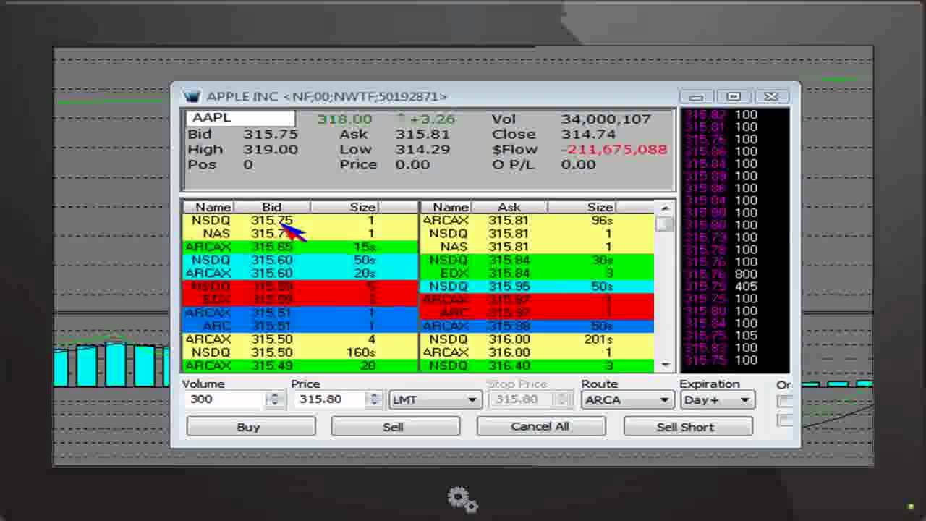Screen dimensions: 926x521
Task: Click the Volume spinner arrows
Action: [x=274, y=399]
